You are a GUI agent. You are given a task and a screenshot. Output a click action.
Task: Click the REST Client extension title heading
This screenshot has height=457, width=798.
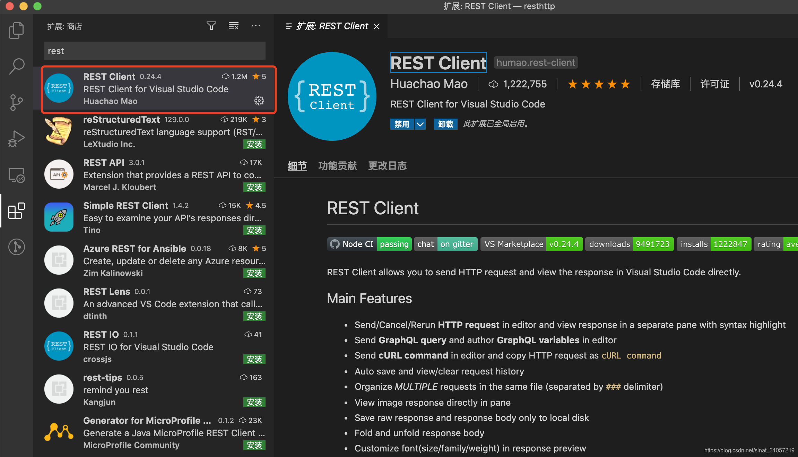tap(438, 63)
